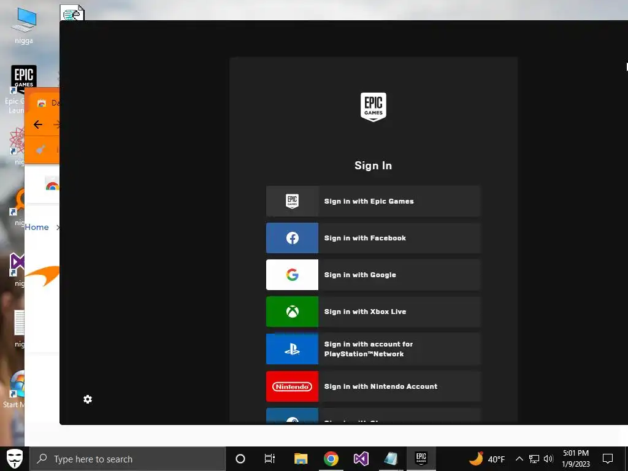Open the Windows Start button
Image resolution: width=628 pixels, height=471 pixels.
pos(15,459)
